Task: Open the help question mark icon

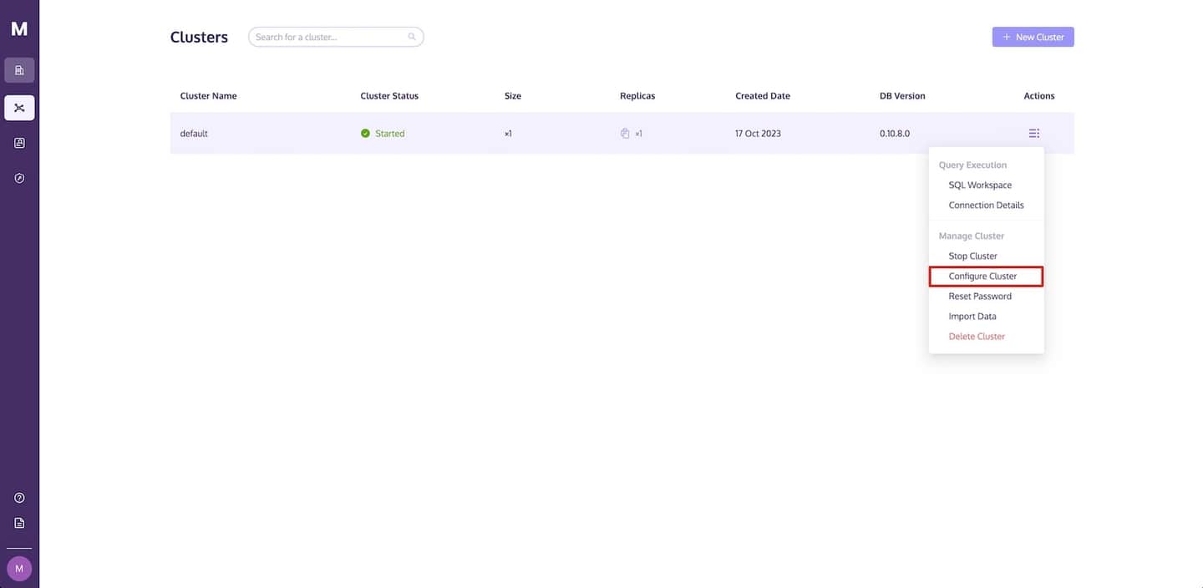Action: [19, 498]
